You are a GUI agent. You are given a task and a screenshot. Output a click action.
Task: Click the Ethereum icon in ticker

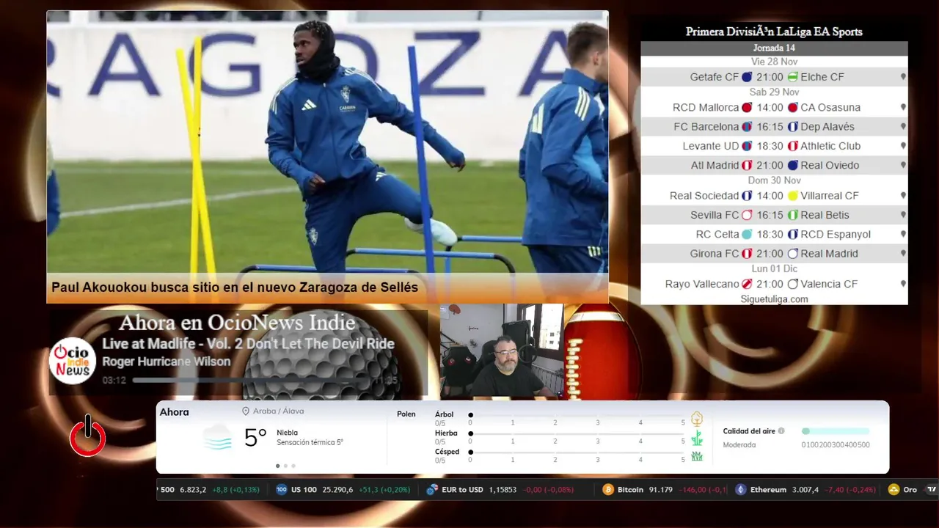pos(741,490)
